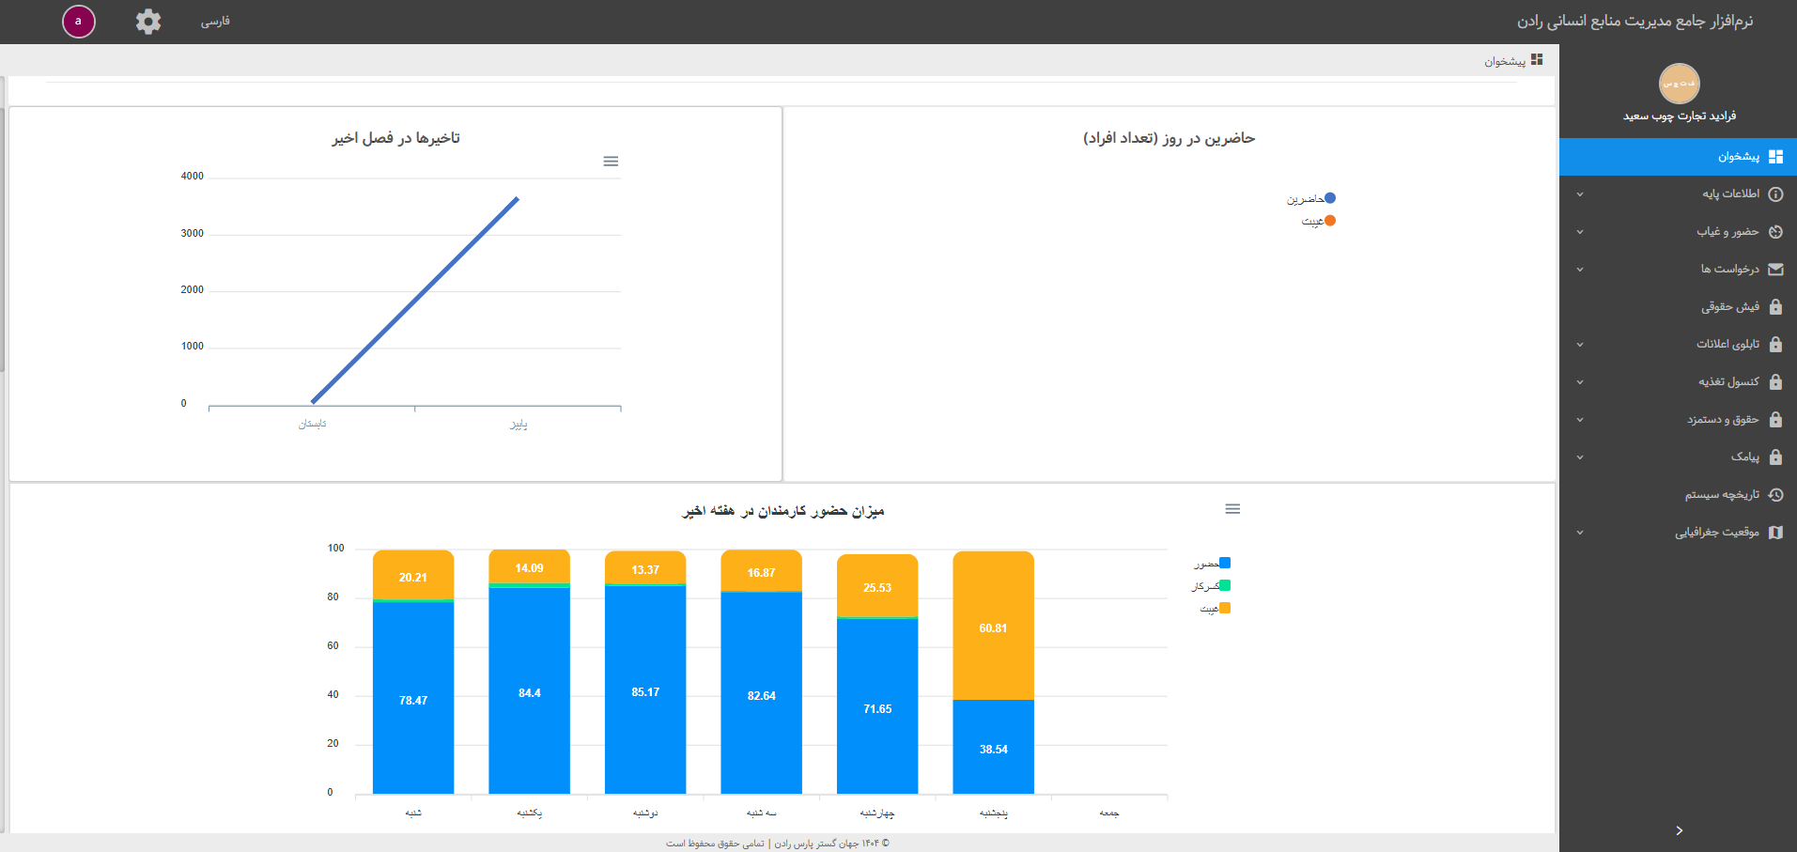Expand the موقعیت جغرافیایی submenu chevron
Viewport: 1797px width, 852px height.
pos(1580,533)
